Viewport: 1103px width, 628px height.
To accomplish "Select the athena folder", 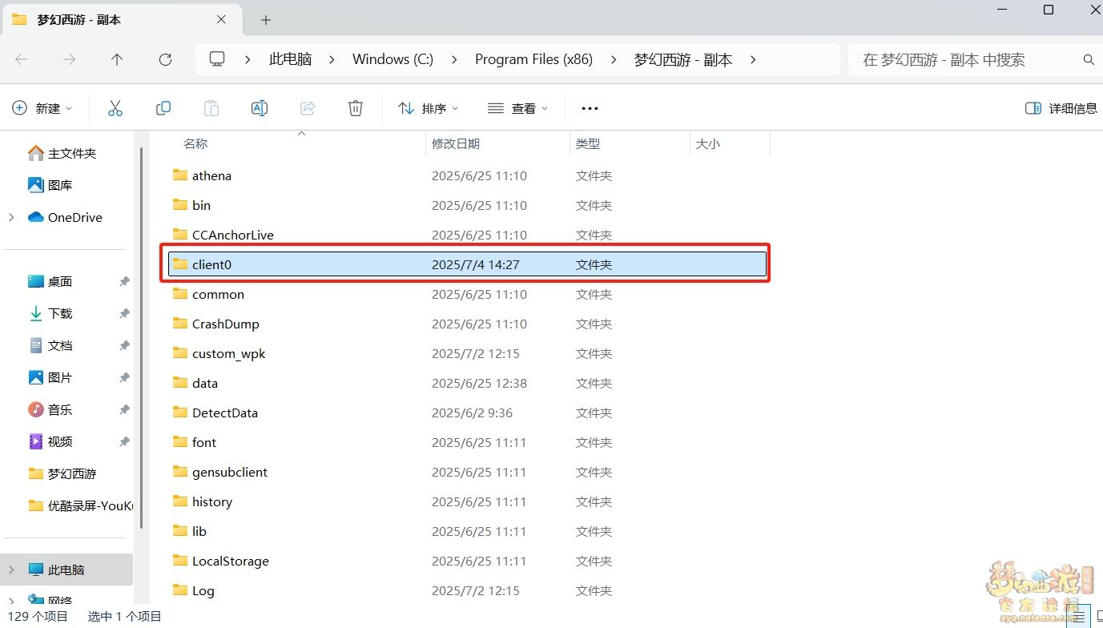I will coord(469,175).
